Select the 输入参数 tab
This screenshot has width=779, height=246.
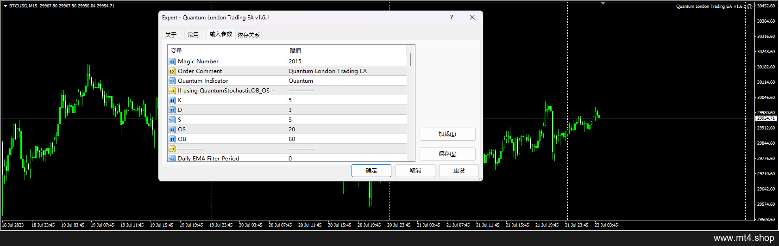coord(221,34)
